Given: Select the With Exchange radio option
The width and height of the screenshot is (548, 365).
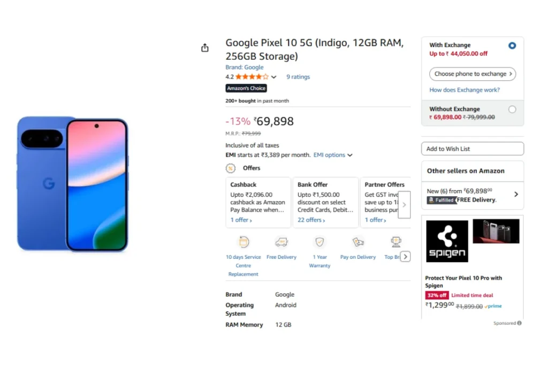Looking at the screenshot, I should pos(512,45).
